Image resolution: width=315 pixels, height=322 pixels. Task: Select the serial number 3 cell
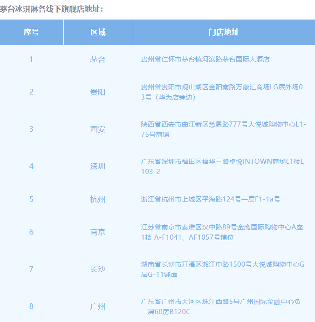[31, 129]
